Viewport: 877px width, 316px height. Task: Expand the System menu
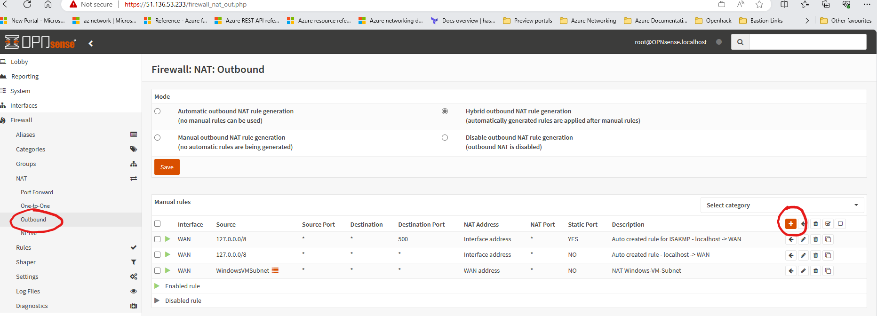(x=71, y=91)
